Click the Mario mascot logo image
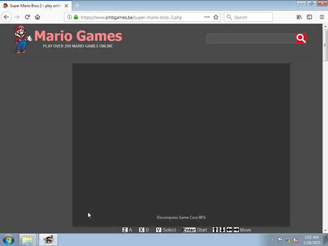Screen dimensions: 328x246 pyautogui.click(x=23, y=39)
